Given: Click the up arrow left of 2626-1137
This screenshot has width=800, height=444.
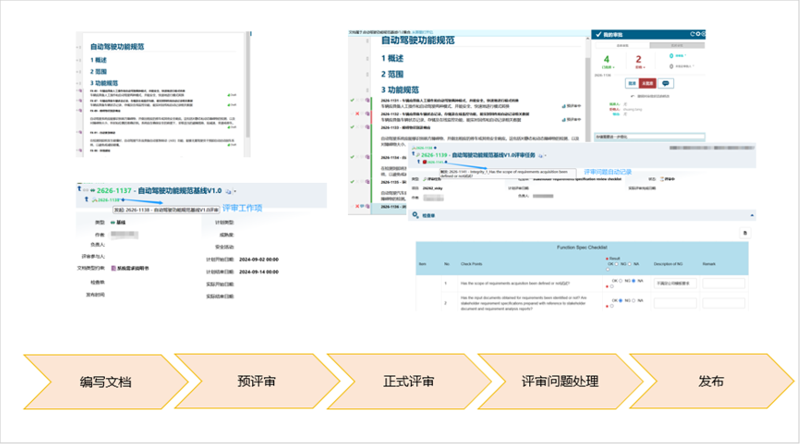Looking at the screenshot, I should click(x=79, y=189).
